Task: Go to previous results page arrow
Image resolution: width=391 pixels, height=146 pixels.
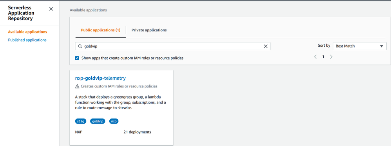Action: tap(315, 57)
